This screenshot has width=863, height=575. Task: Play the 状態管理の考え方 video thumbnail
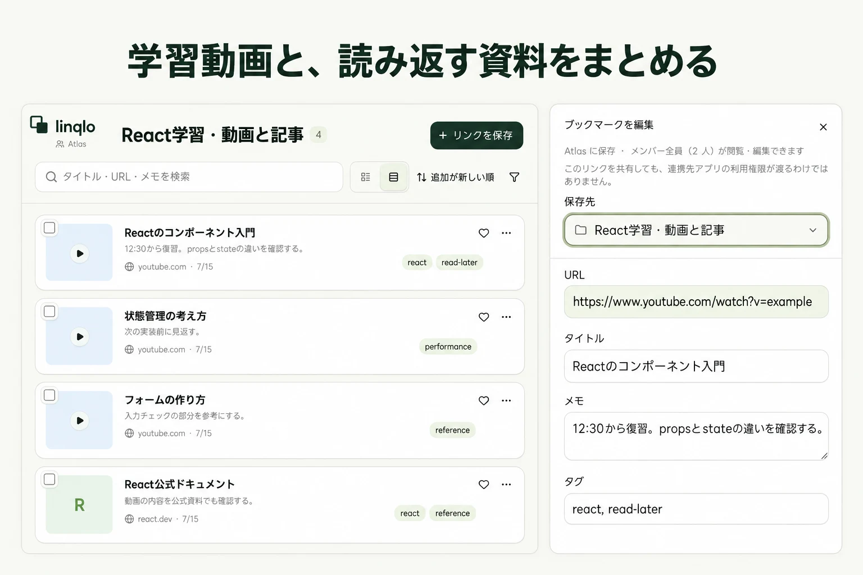80,336
